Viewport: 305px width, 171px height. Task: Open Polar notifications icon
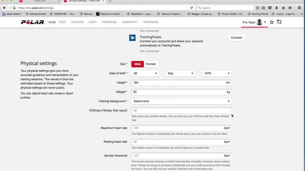click(x=279, y=22)
